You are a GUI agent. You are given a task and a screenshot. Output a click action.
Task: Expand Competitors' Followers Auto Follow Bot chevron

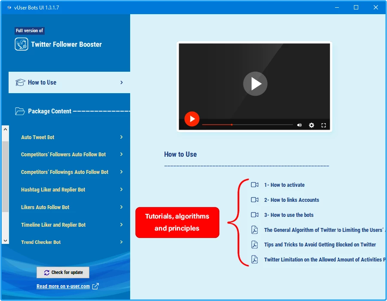[122, 154]
